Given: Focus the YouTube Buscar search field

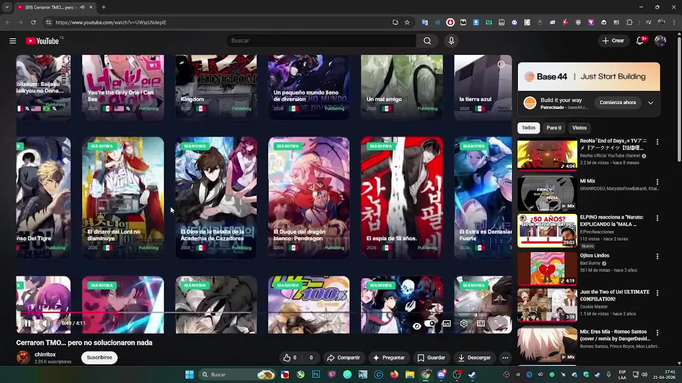Looking at the screenshot, I should (x=321, y=41).
